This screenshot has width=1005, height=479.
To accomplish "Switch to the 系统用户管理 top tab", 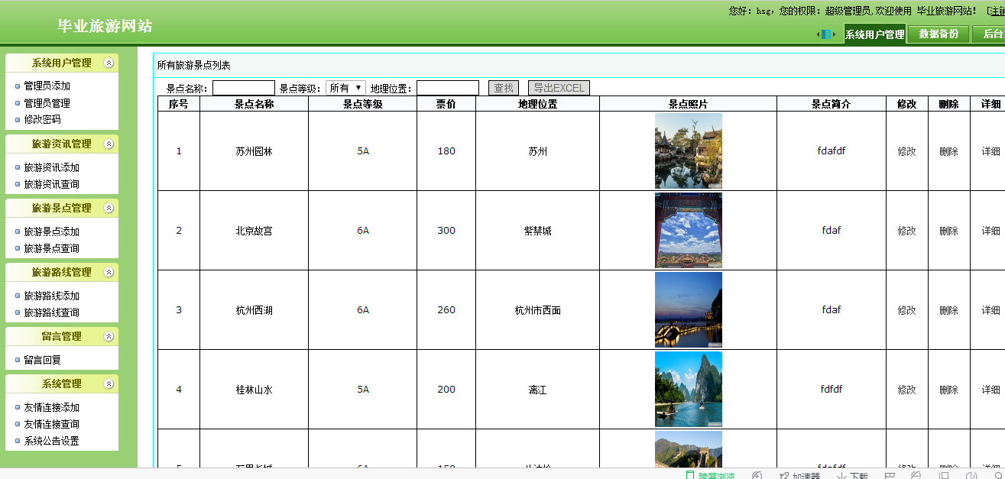I will 874,34.
